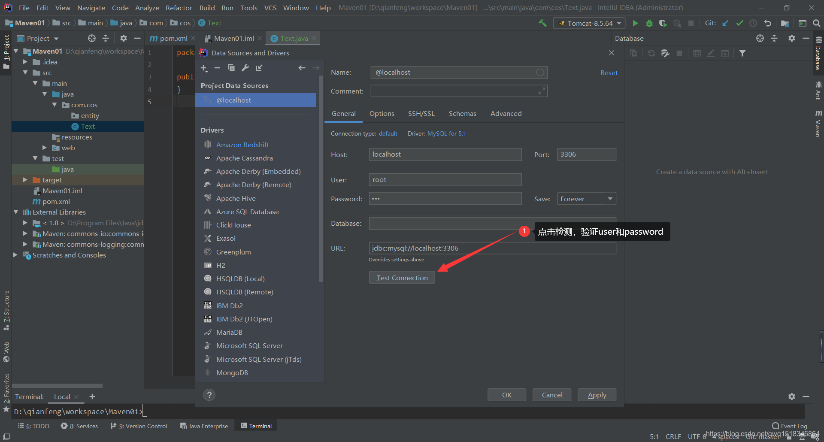Click Reset link in dialog

point(609,73)
